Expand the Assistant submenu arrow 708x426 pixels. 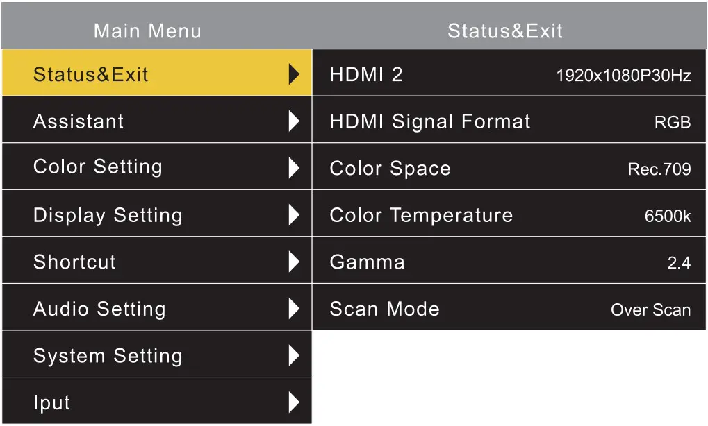tap(294, 121)
